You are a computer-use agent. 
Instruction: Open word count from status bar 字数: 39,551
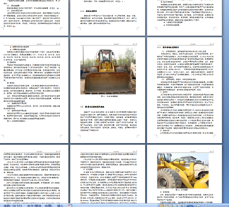(x=13, y=206)
